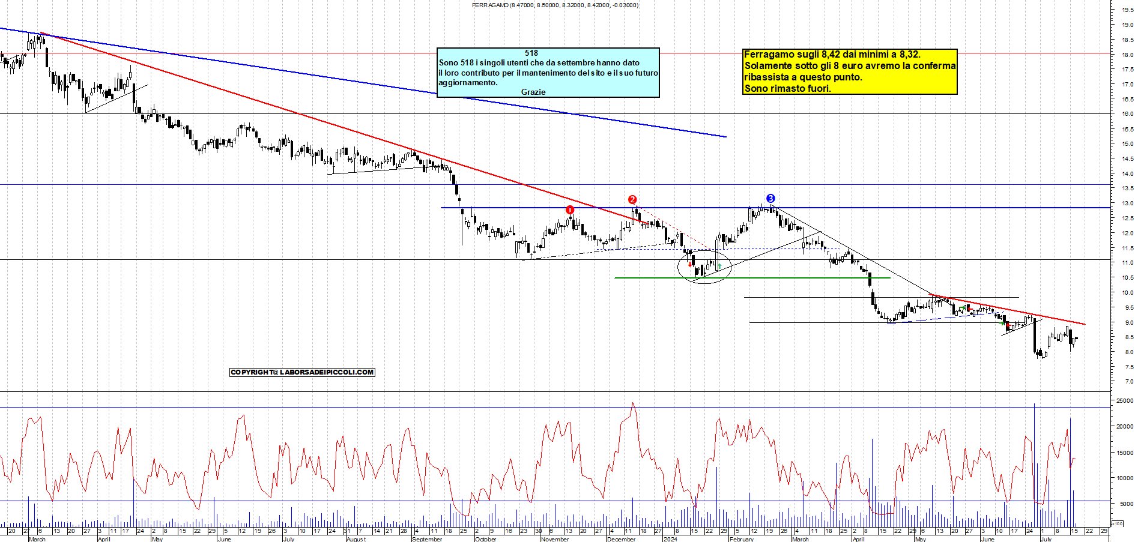The height and width of the screenshot is (542, 1135).
Task: Click 'Sono rimasto fuori.' in the yellow box
Action: (788, 89)
